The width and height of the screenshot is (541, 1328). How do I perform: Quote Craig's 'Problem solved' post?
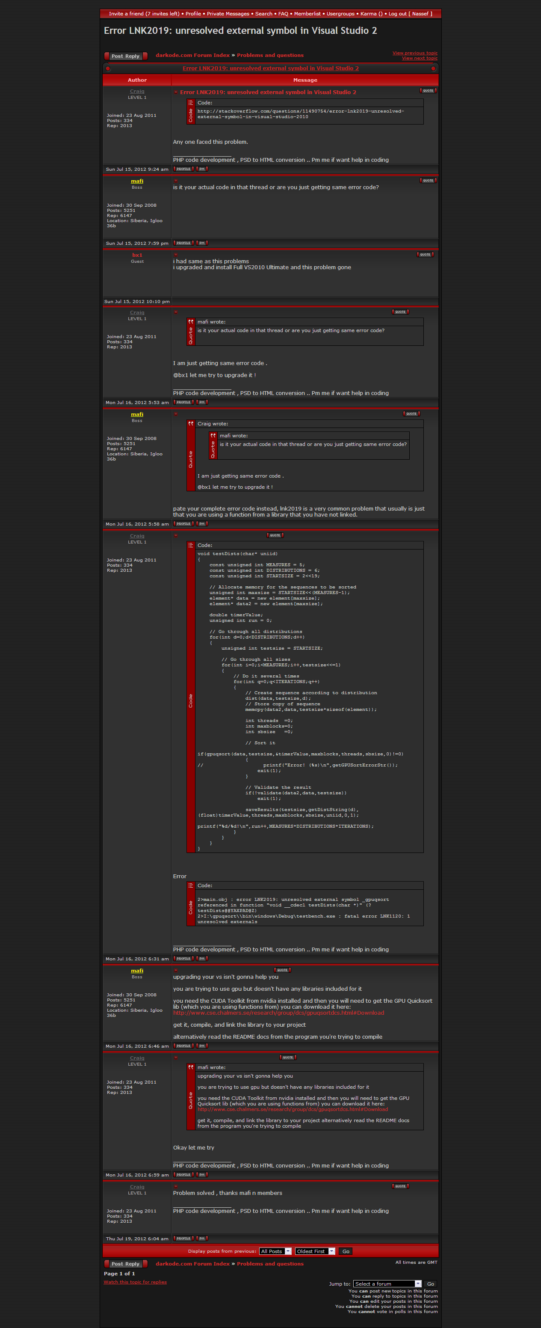coord(400,1186)
